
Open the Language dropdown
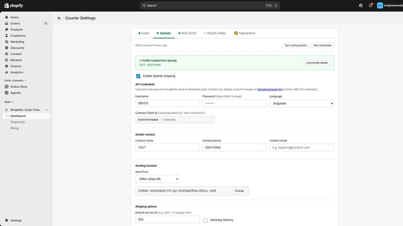click(x=301, y=103)
